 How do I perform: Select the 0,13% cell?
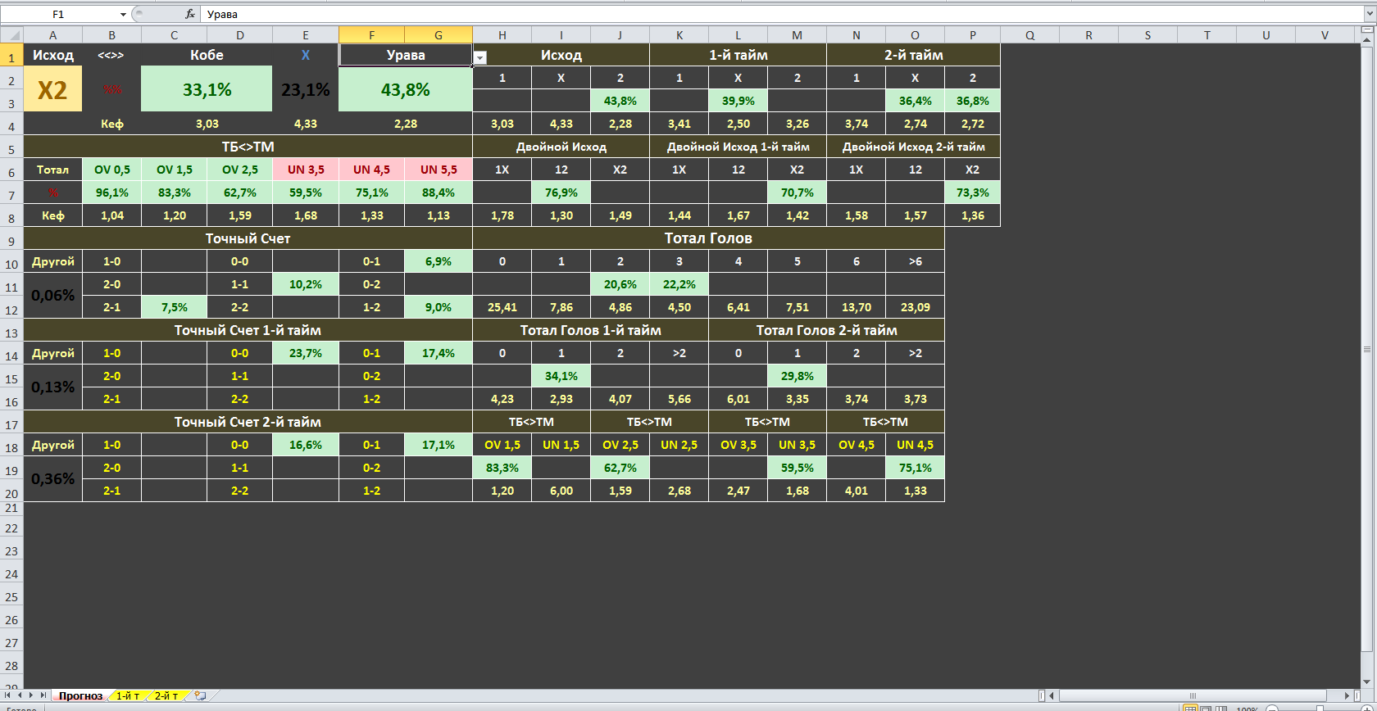coord(53,387)
